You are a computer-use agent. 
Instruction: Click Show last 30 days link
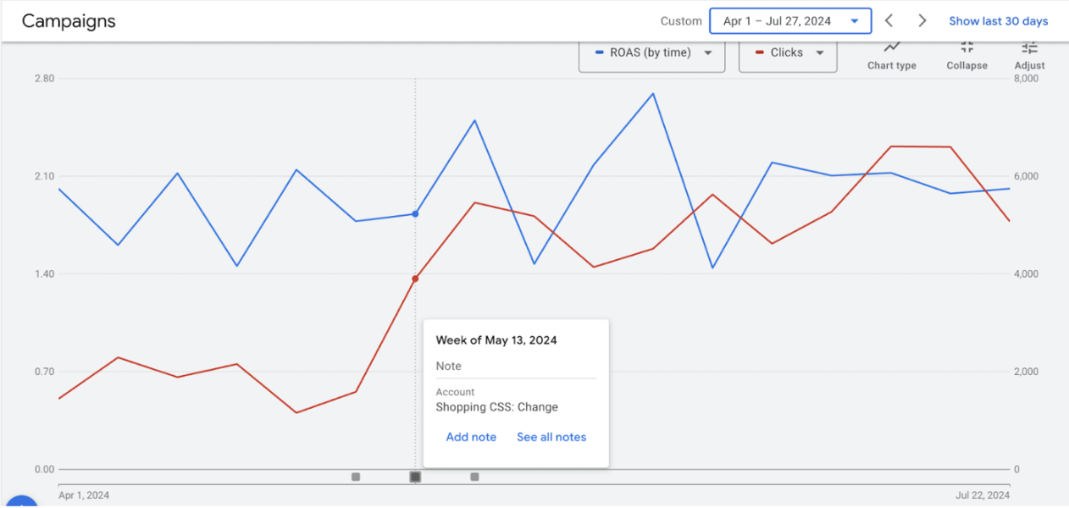(x=998, y=21)
